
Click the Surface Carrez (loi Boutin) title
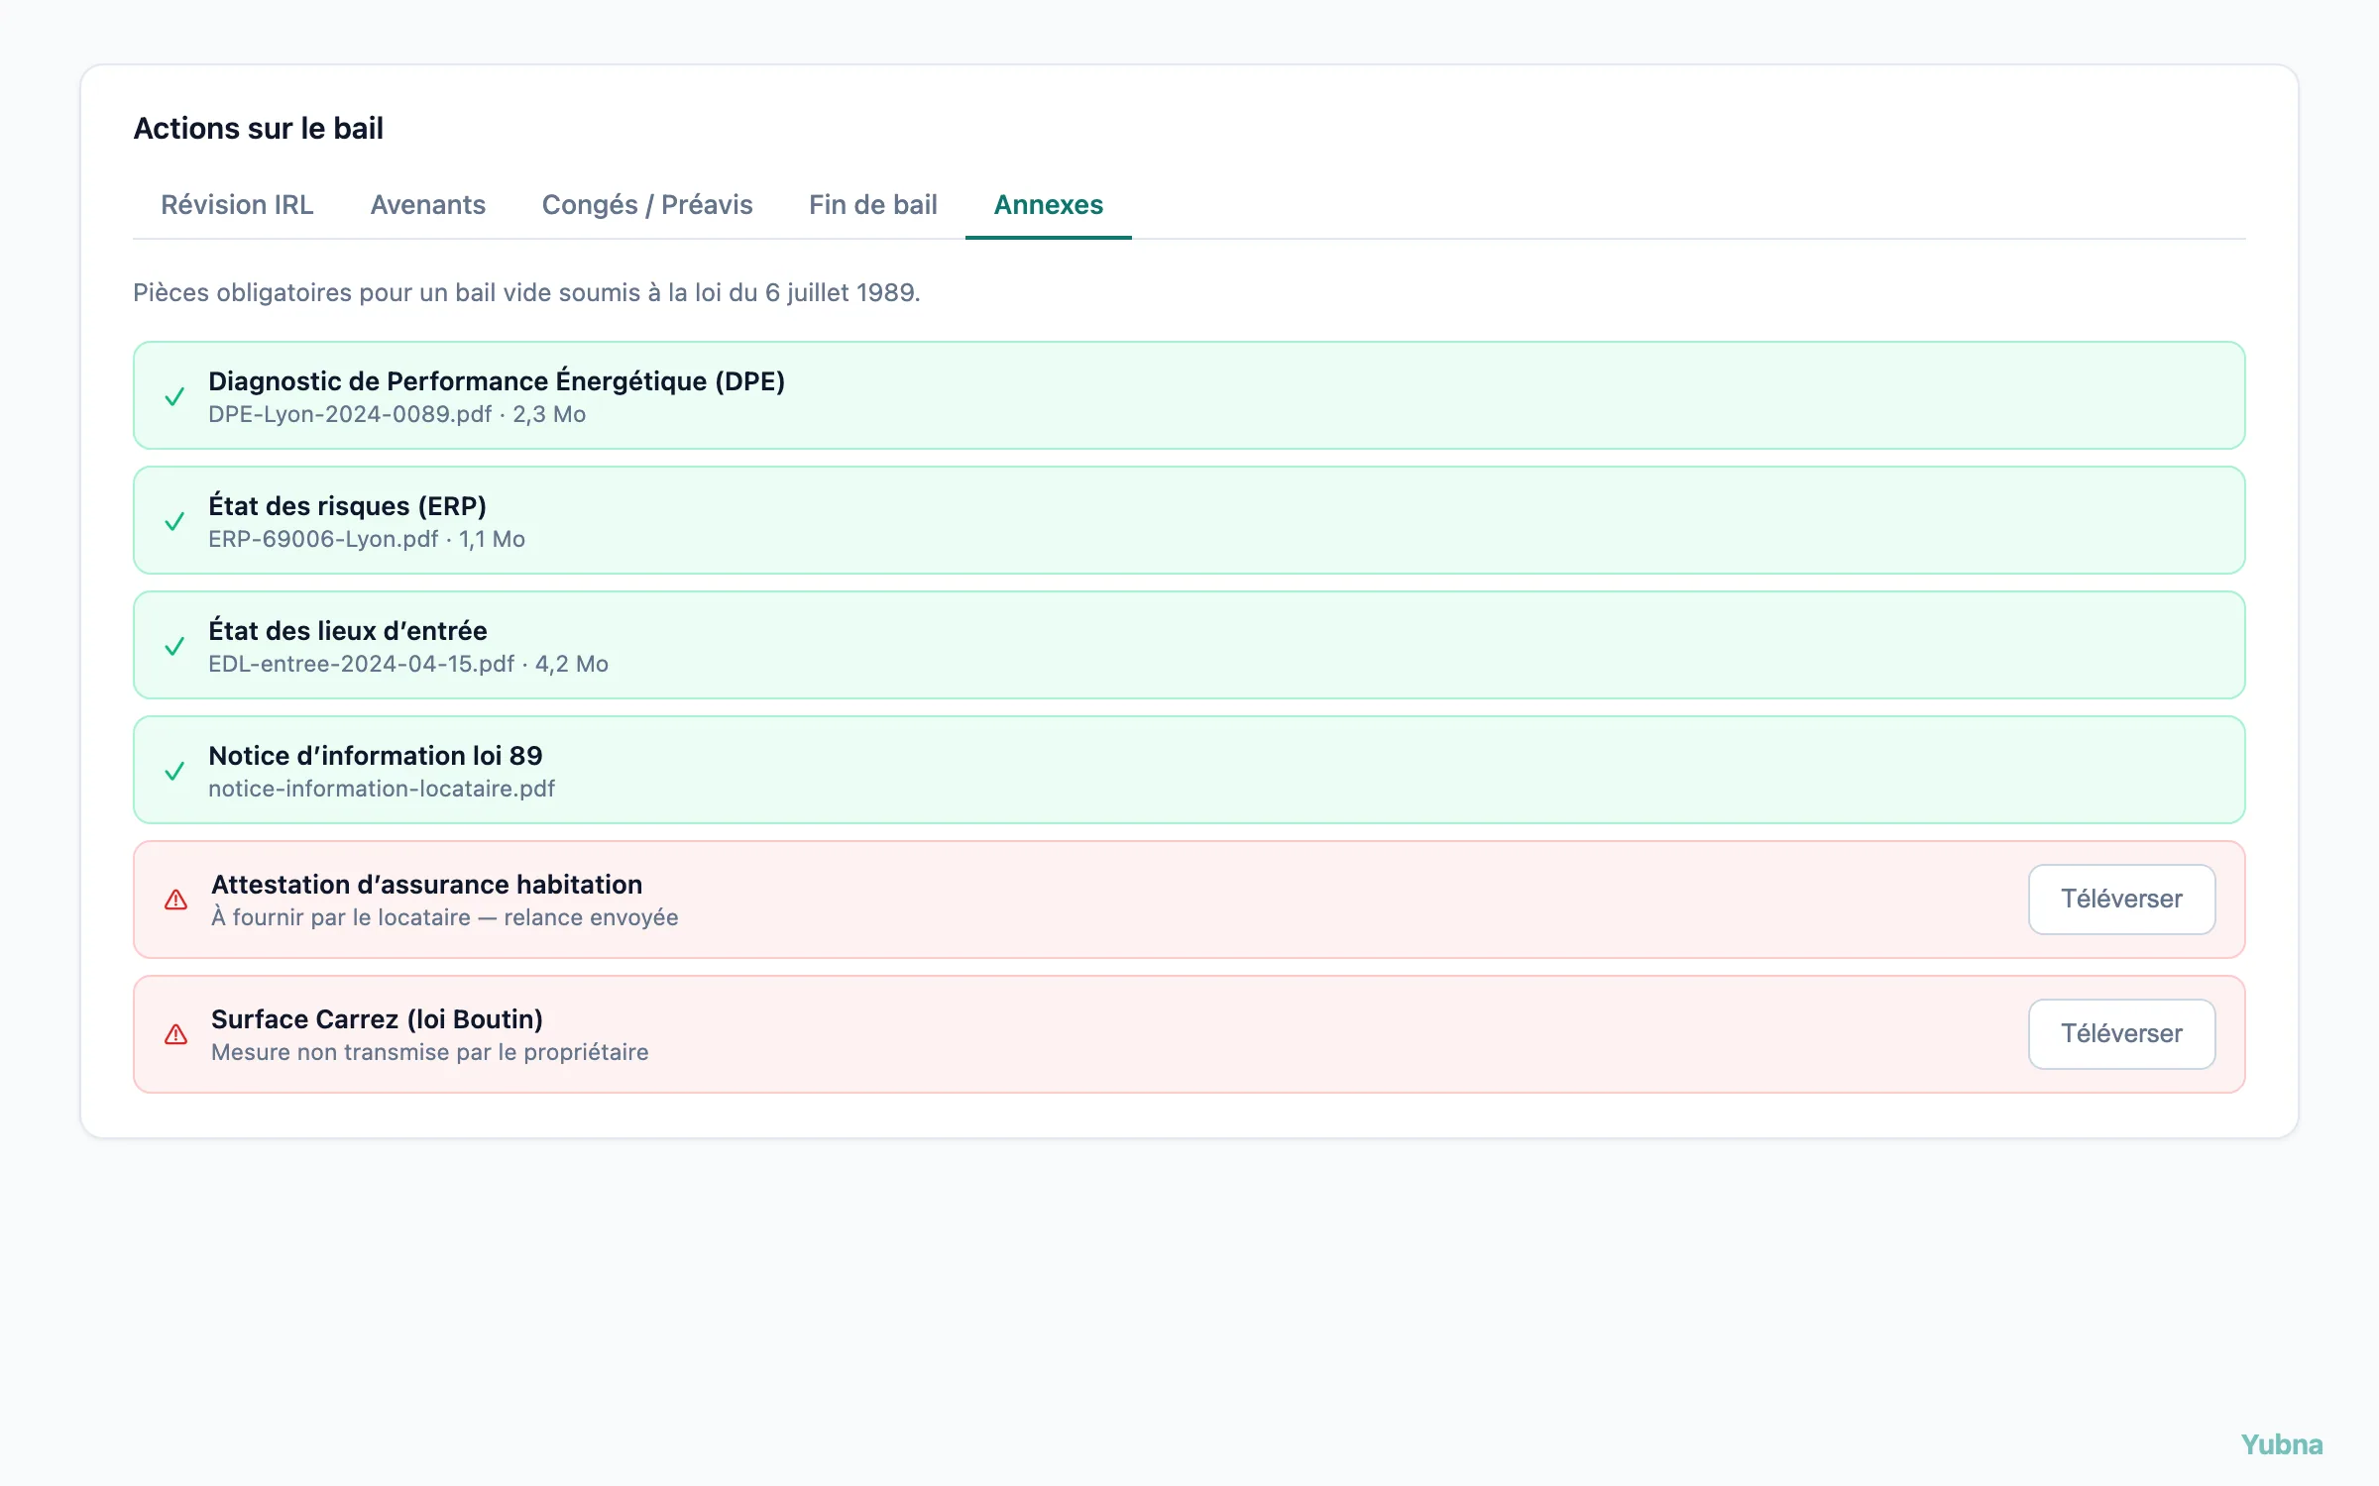(377, 1018)
